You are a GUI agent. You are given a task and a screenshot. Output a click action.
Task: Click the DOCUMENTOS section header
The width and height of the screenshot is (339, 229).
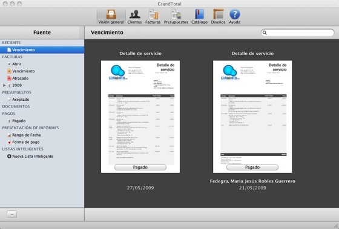16,106
